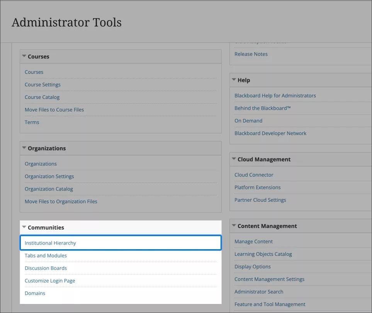
Task: Select Move Files to Course Files
Action: pyautogui.click(x=54, y=109)
